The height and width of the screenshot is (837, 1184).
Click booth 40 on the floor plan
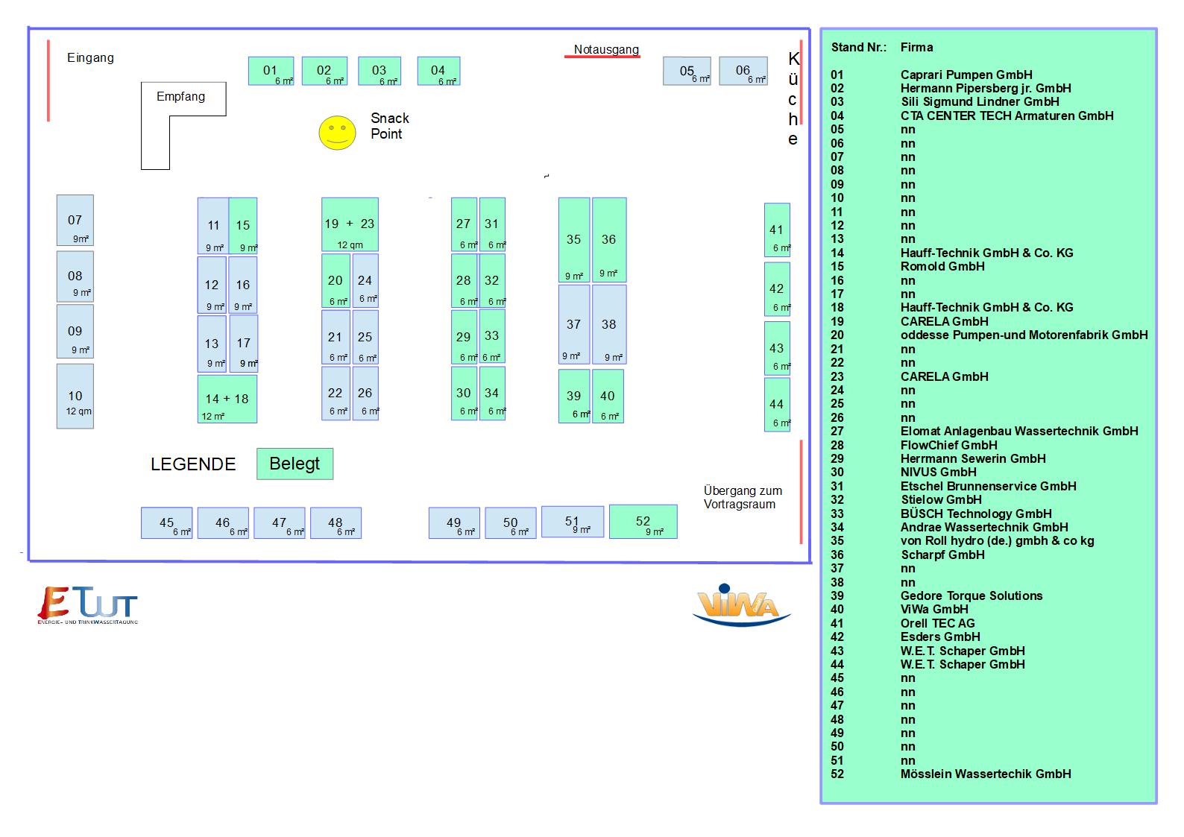608,397
